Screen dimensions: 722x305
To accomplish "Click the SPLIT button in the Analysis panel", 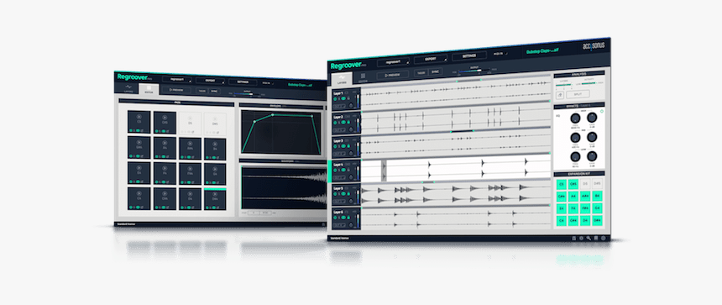I will pyautogui.click(x=578, y=94).
